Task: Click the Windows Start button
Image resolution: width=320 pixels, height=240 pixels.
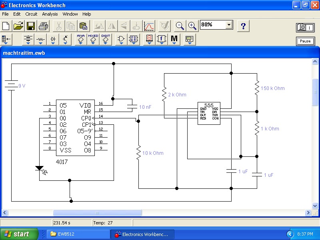Action: 19,234
